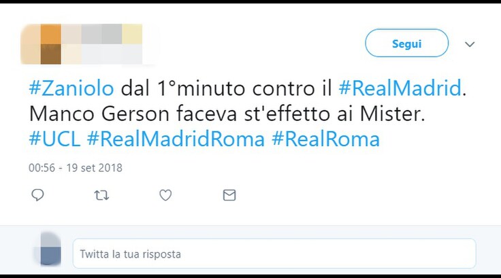Follow the #UCL hashtag link
501x278 pixels.
pyautogui.click(x=54, y=139)
